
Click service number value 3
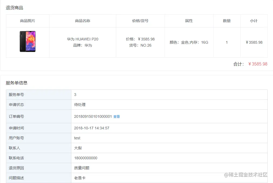click(x=75, y=95)
